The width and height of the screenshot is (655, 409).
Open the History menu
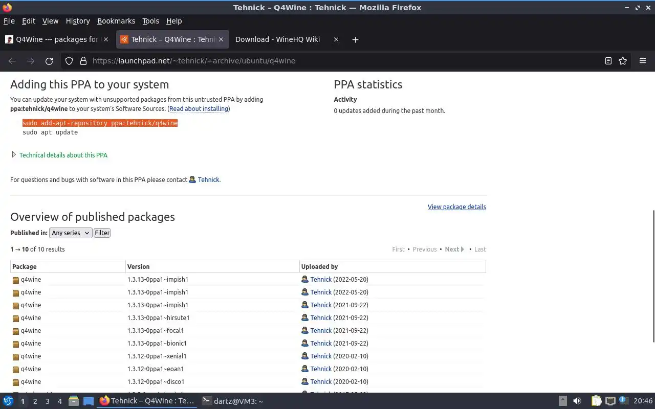coord(78,21)
